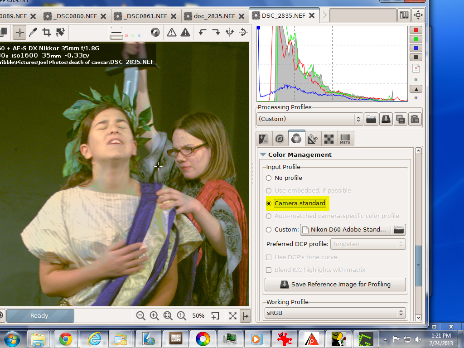Viewport: 464px width, 348px height.
Task: Pick the white balance eyedropper tool
Action: [33, 32]
